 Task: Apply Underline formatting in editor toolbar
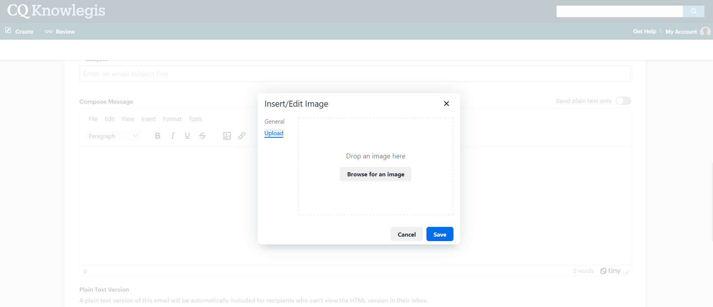coord(187,136)
